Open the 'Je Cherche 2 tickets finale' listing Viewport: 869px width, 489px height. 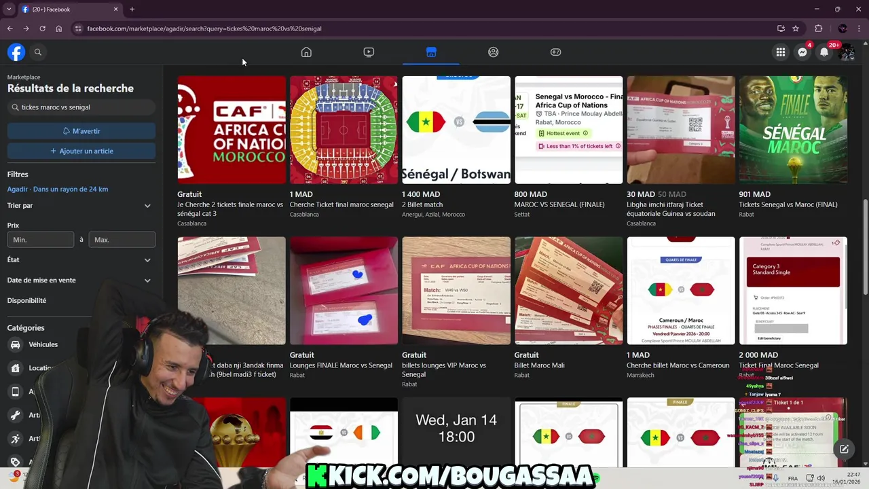pyautogui.click(x=232, y=151)
